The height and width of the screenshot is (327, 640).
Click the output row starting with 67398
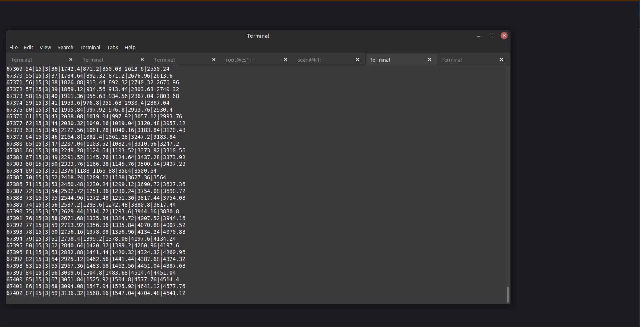pyautogui.click(x=96, y=266)
